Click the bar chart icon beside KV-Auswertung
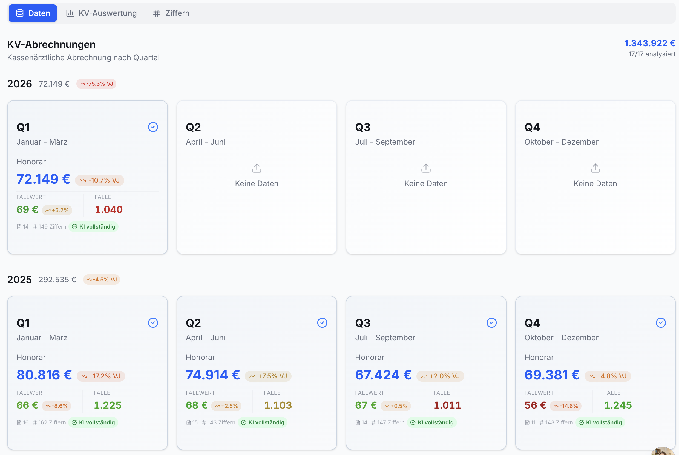The height and width of the screenshot is (455, 679). click(70, 13)
